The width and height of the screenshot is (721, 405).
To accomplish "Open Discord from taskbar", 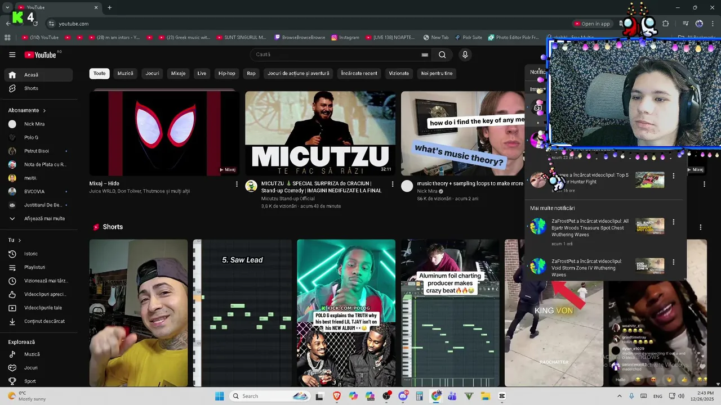I will (403, 396).
